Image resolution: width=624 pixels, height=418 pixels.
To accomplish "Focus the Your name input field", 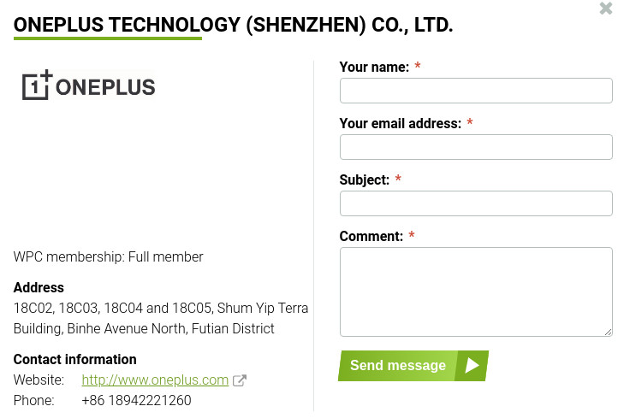I will pyautogui.click(x=476, y=91).
